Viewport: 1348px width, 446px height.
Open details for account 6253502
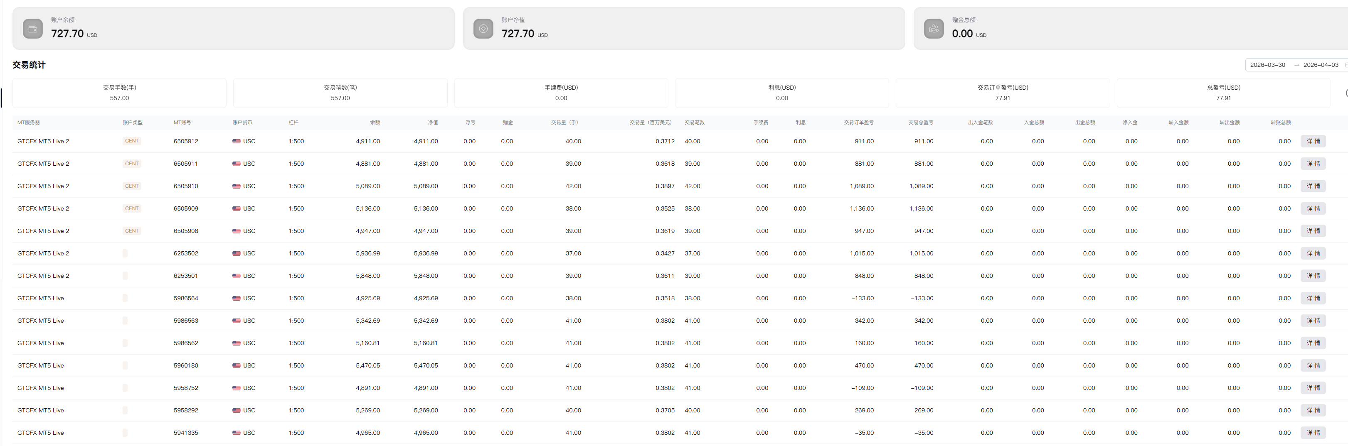[1312, 254]
